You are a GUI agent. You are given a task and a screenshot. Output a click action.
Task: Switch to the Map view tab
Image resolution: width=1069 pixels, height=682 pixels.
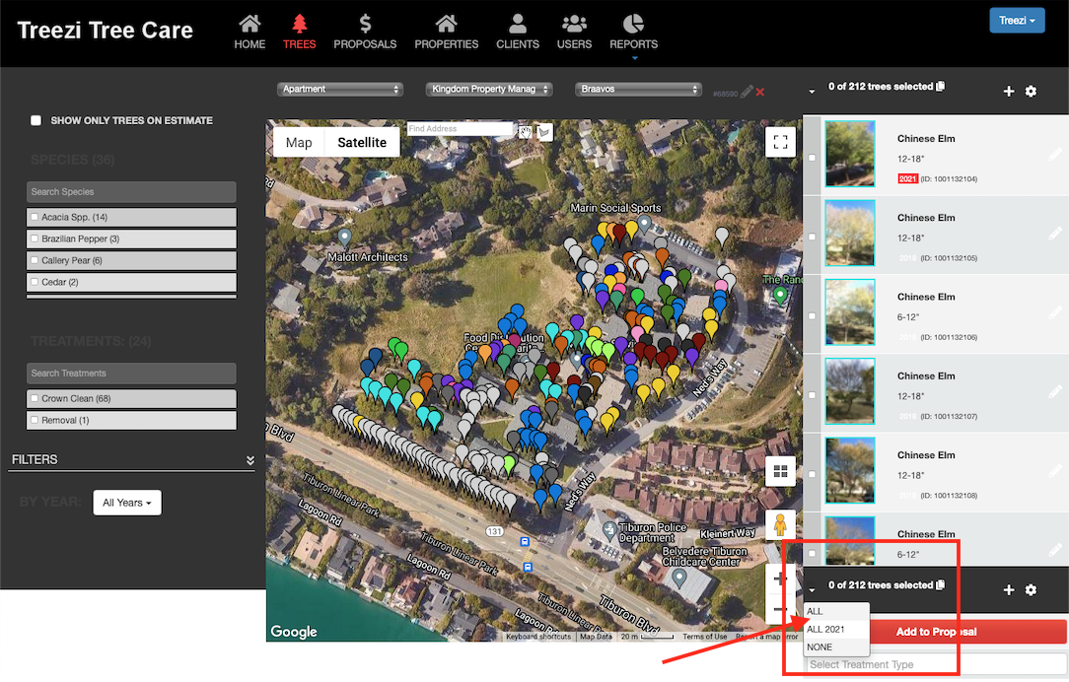[299, 142]
